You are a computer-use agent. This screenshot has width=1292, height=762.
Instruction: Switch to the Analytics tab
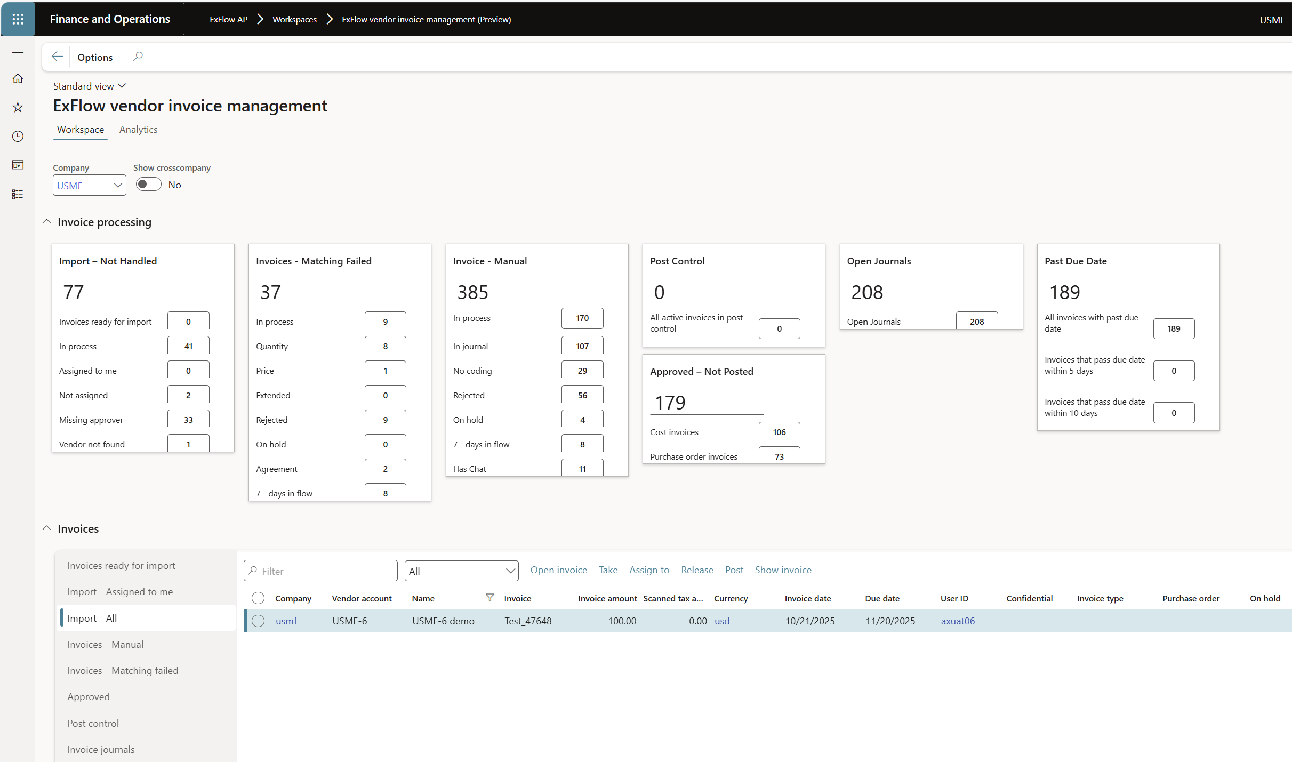pos(138,130)
